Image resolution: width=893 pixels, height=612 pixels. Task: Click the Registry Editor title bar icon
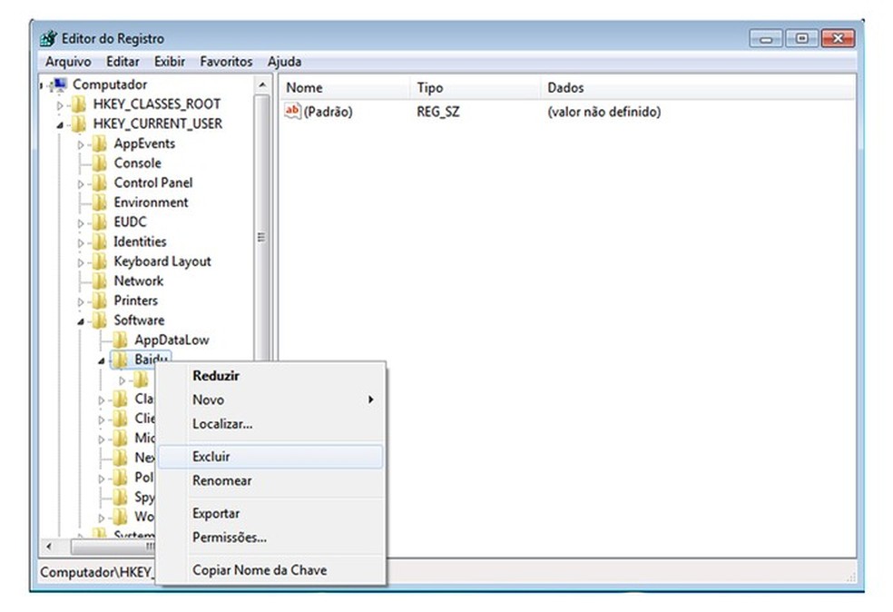[48, 39]
